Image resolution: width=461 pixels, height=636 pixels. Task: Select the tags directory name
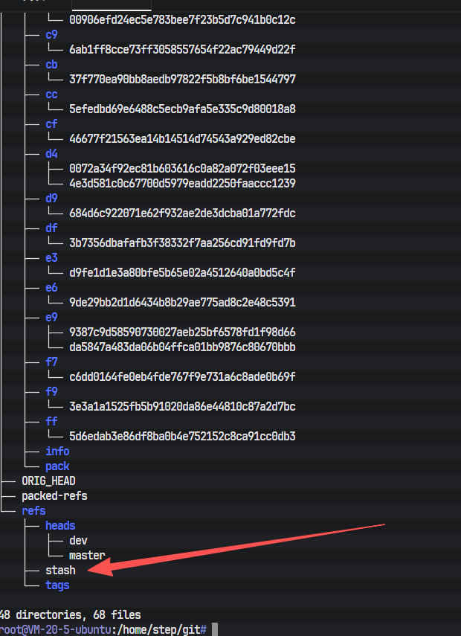pyautogui.click(x=57, y=585)
